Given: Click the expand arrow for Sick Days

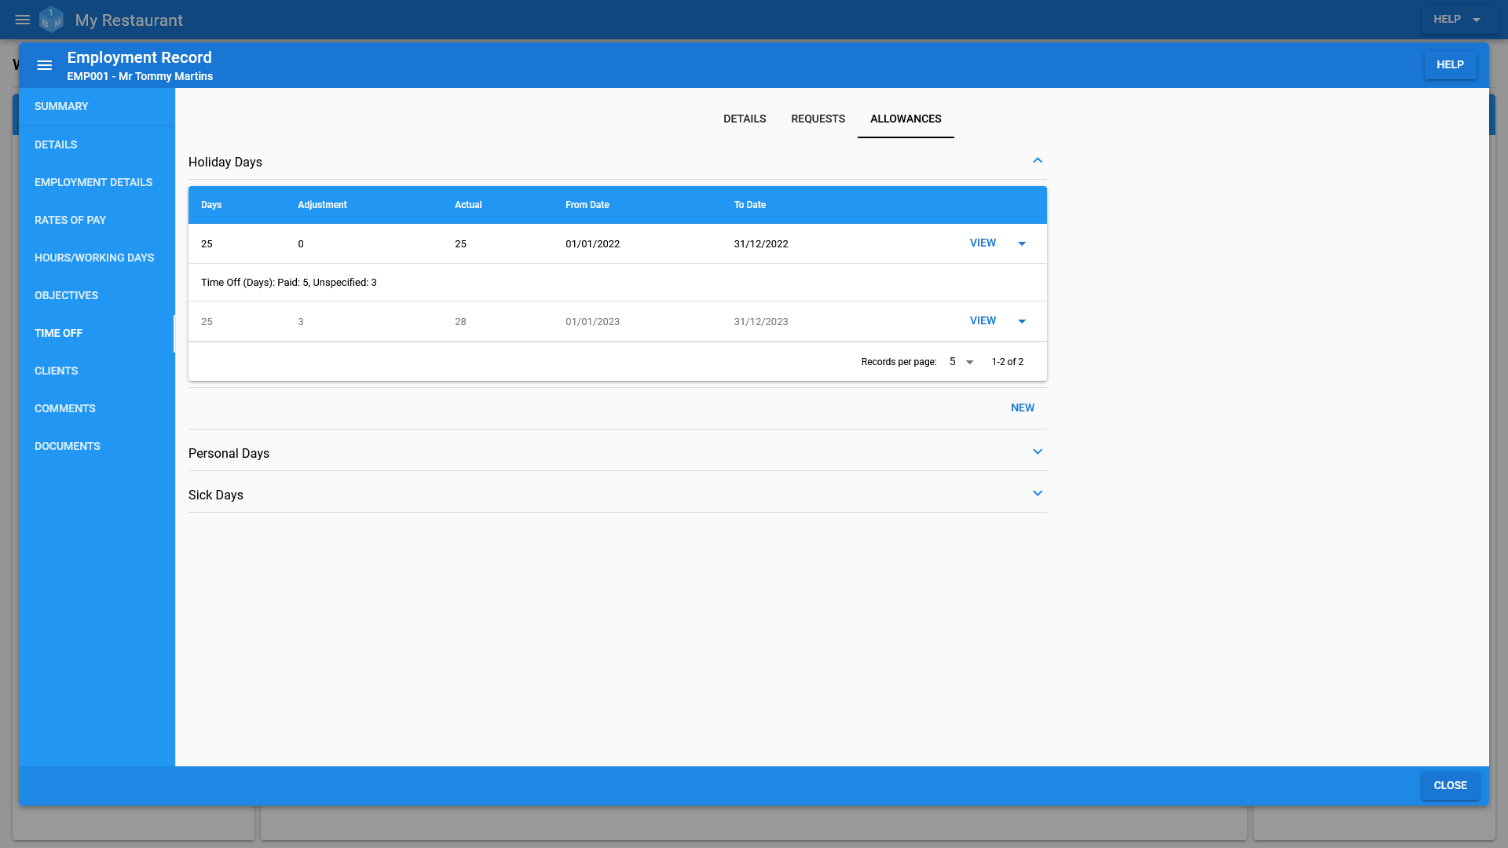Looking at the screenshot, I should point(1038,493).
